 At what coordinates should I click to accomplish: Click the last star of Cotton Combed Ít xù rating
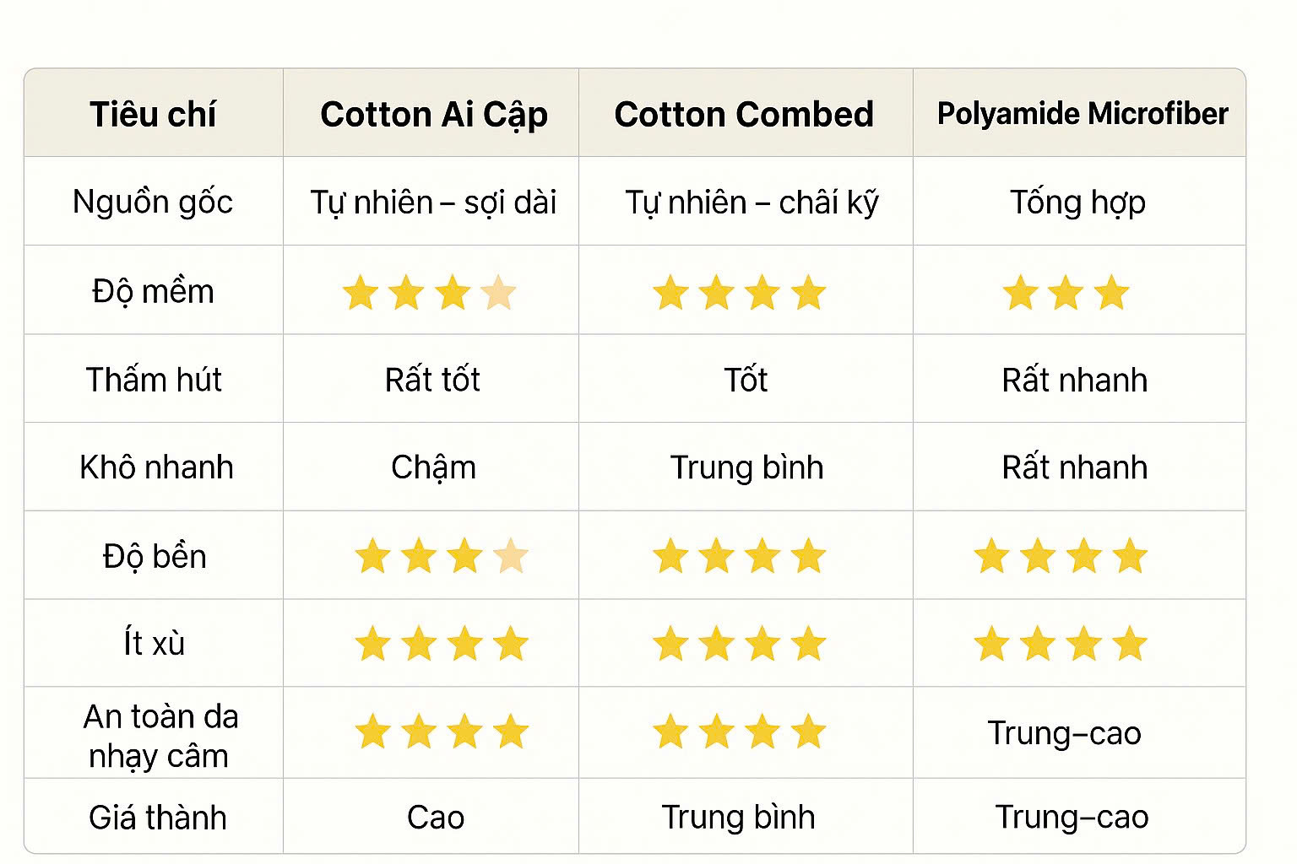pyautogui.click(x=808, y=645)
